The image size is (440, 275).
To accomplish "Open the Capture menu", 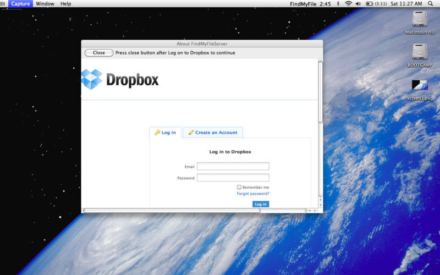I will [20, 4].
